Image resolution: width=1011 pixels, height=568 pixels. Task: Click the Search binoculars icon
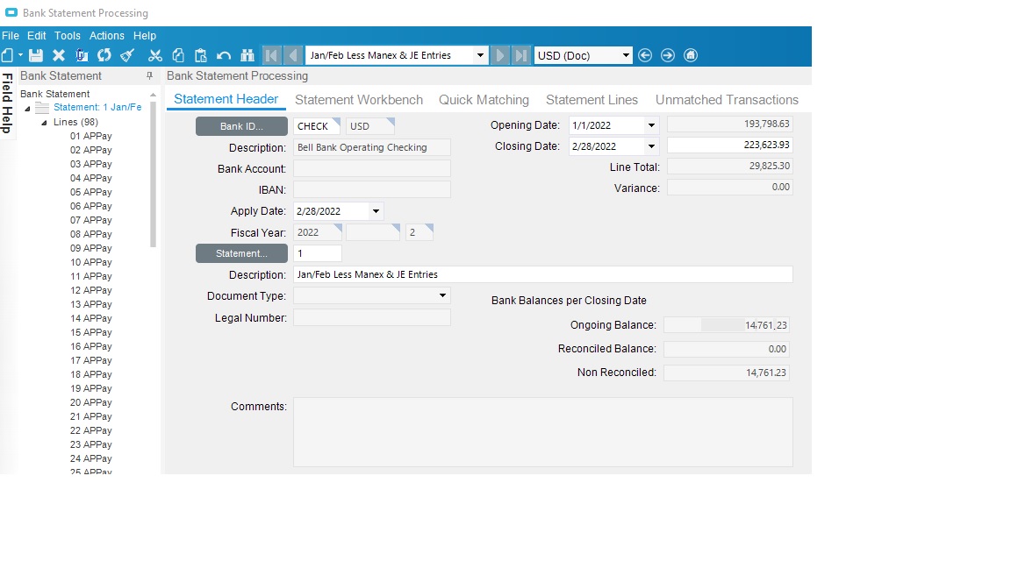[x=247, y=55]
